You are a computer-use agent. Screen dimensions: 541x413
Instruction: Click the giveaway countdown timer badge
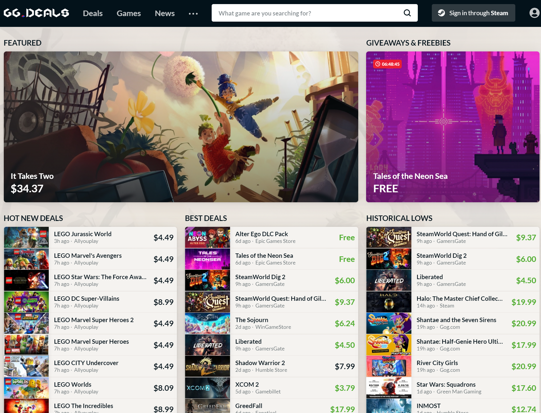tap(387, 64)
